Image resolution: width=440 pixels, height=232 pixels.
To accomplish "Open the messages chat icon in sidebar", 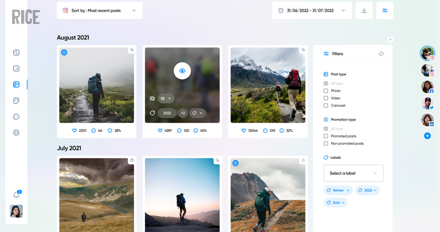I will click(17, 117).
